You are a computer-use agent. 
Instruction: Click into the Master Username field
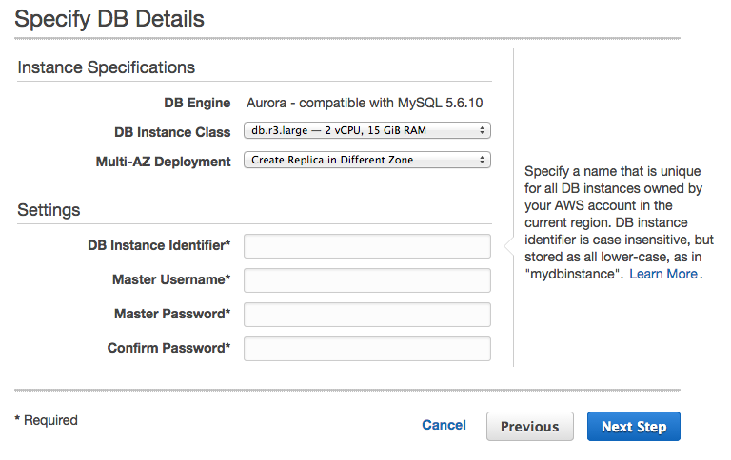click(x=367, y=280)
